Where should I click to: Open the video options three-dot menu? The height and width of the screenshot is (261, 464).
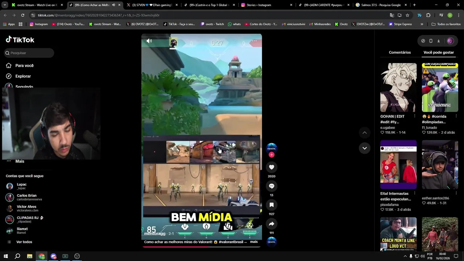click(254, 41)
